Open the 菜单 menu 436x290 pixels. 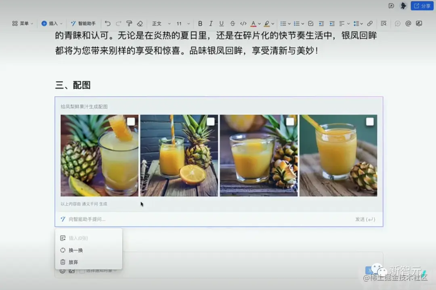pos(22,23)
